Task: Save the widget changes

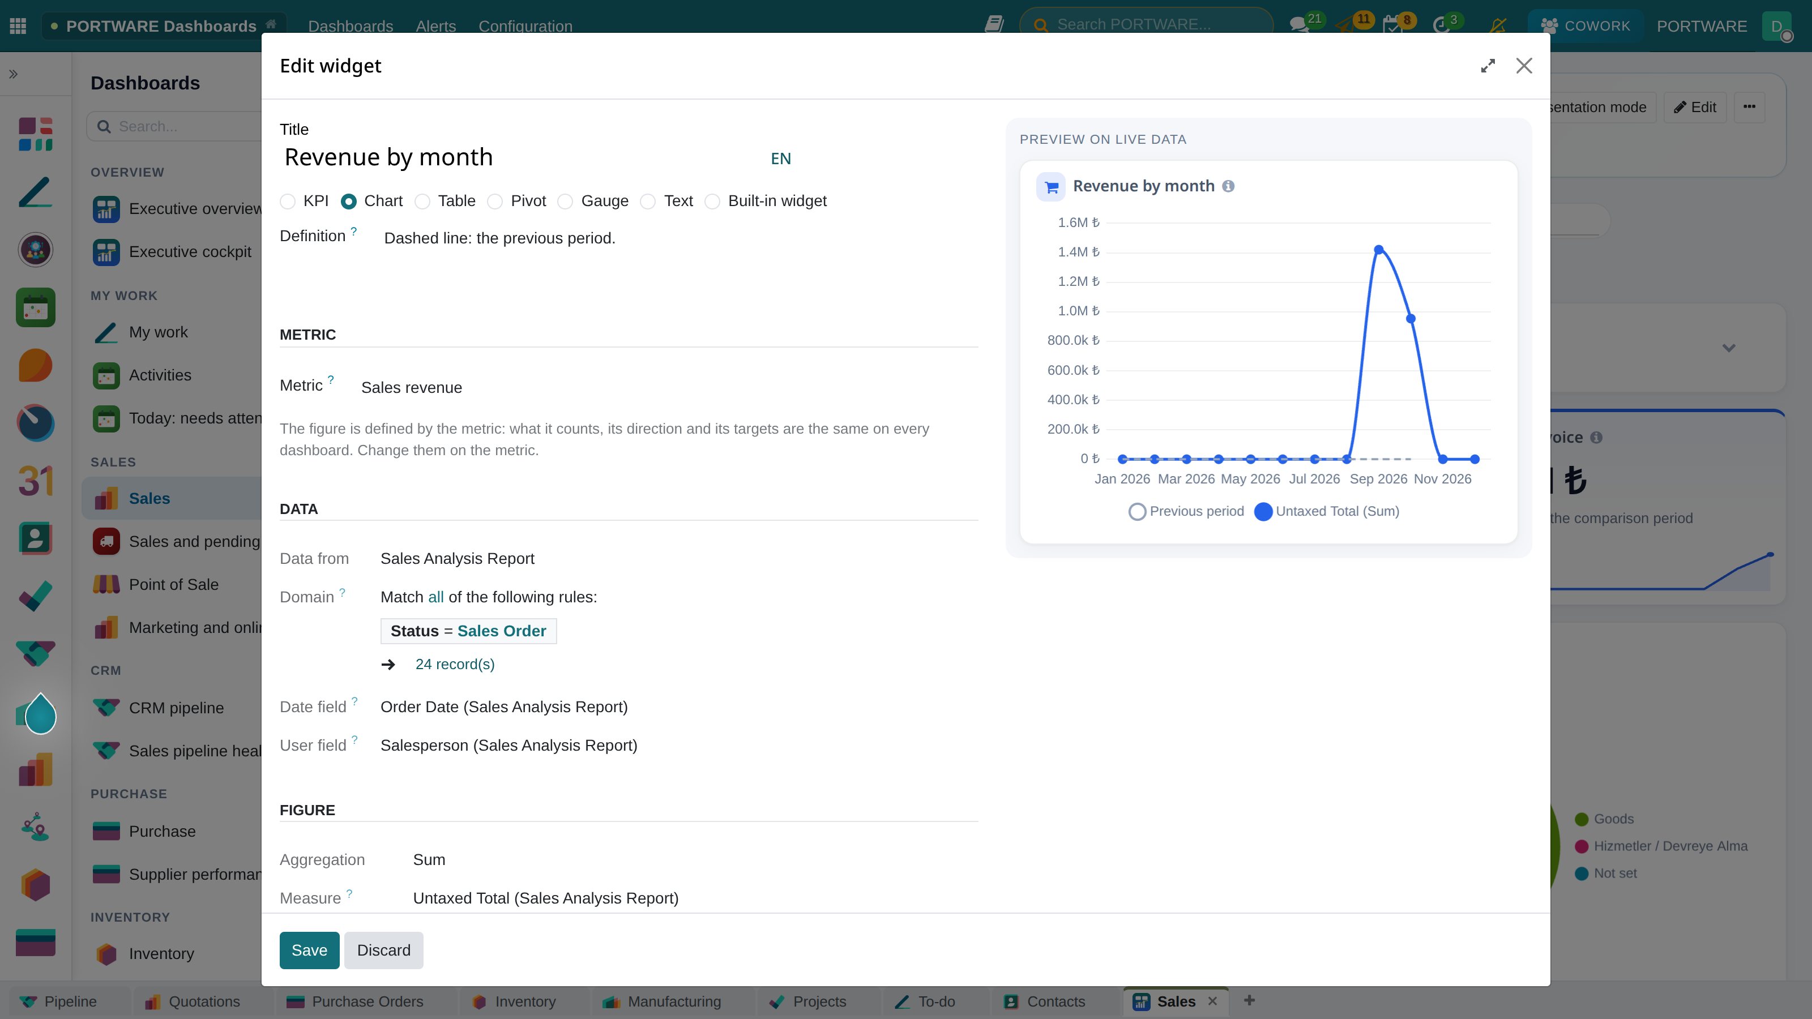Action: click(x=310, y=950)
